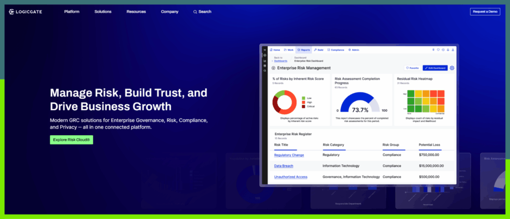Click the bar chart icon in dark sidebar

point(264,61)
